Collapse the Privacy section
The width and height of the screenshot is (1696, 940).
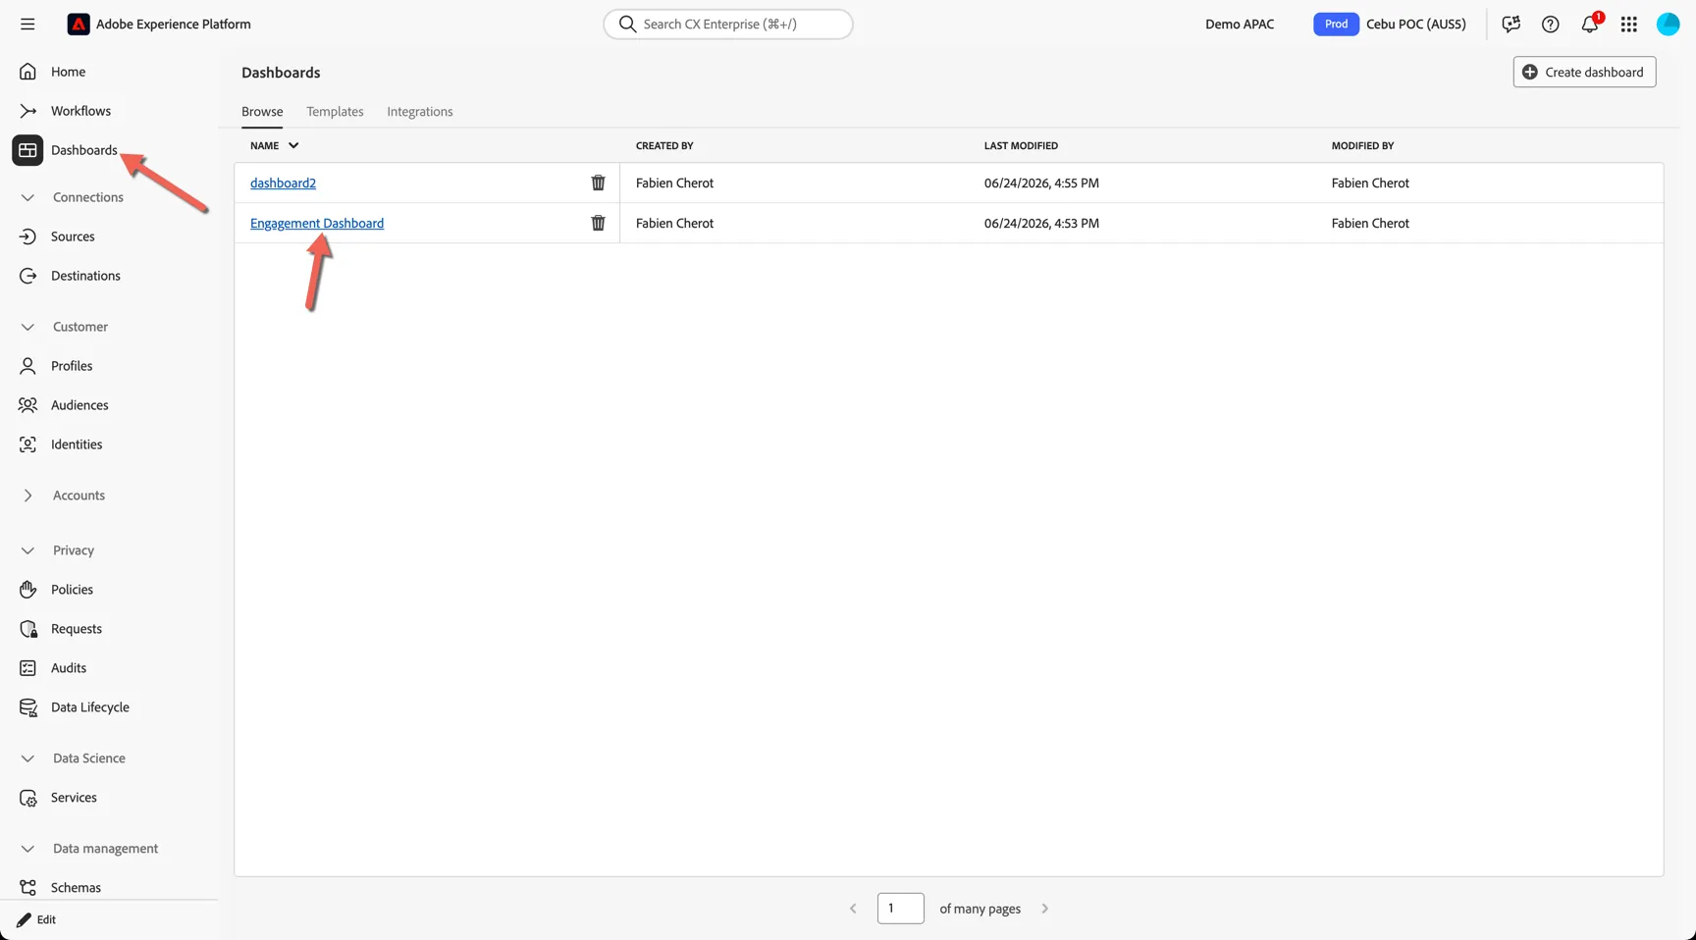[x=27, y=550]
